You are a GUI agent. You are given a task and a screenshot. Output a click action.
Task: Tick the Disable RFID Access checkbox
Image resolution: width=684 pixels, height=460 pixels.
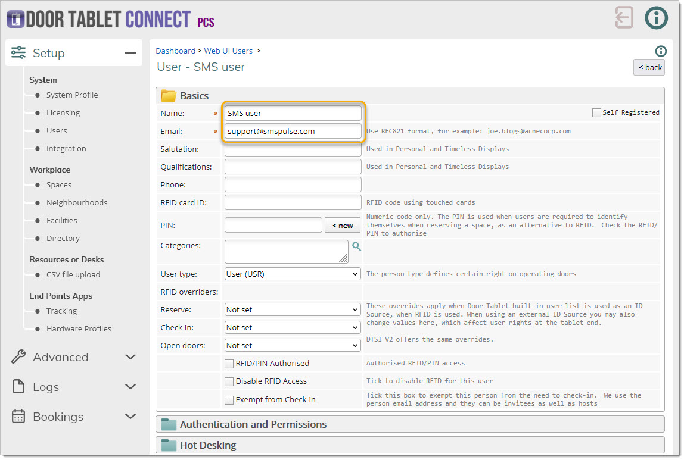(x=229, y=381)
